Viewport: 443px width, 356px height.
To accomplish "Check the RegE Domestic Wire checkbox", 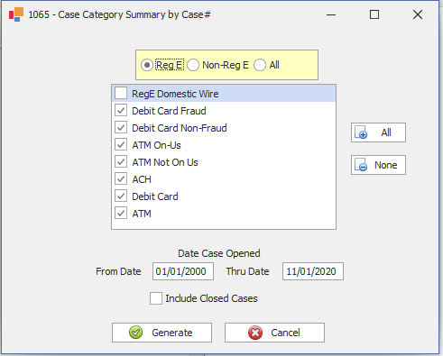I will pyautogui.click(x=121, y=94).
